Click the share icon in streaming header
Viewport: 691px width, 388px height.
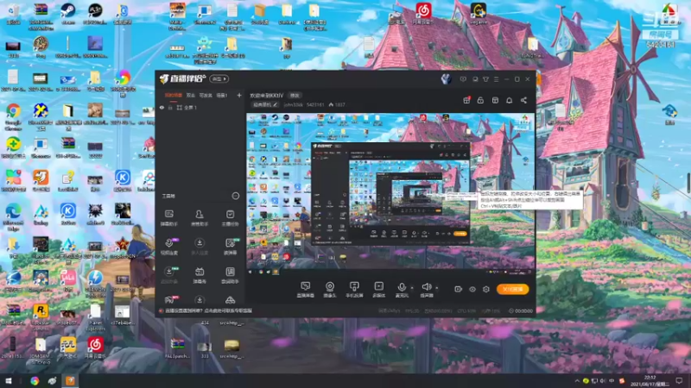(523, 100)
